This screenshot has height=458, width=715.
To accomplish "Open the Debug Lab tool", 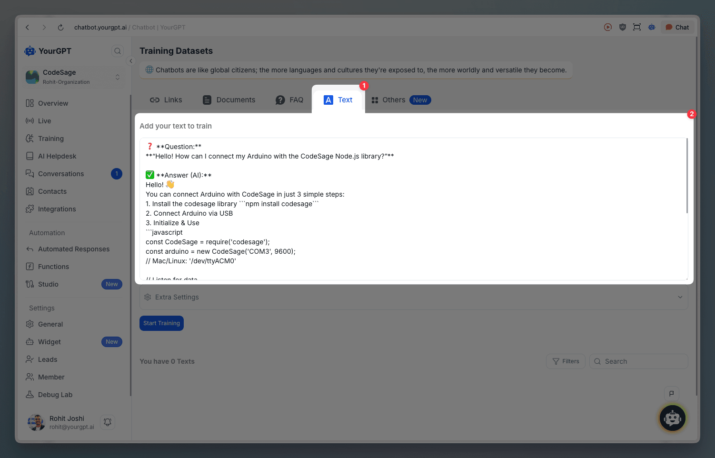I will pyautogui.click(x=55, y=394).
